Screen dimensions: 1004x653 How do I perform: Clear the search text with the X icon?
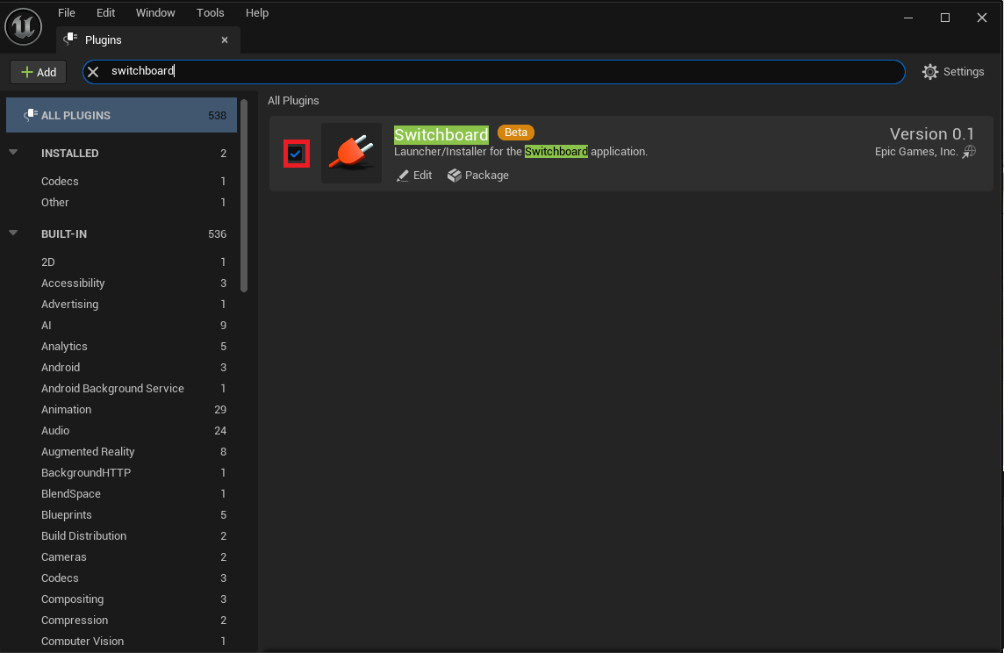click(93, 72)
